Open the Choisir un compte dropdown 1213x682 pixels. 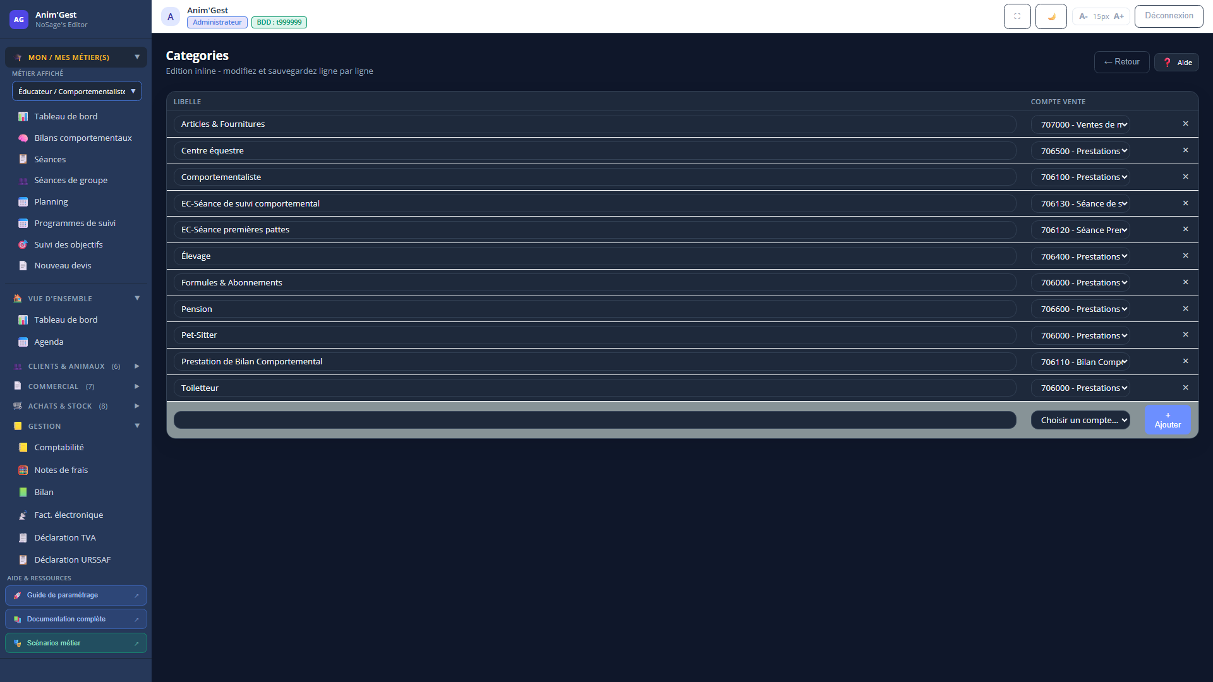click(1080, 420)
